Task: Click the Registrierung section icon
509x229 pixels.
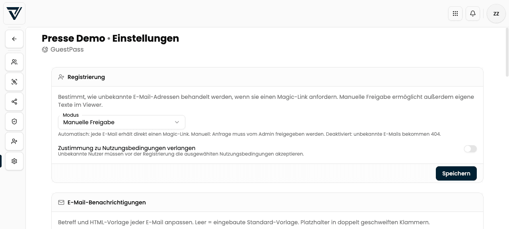Action: [61, 77]
